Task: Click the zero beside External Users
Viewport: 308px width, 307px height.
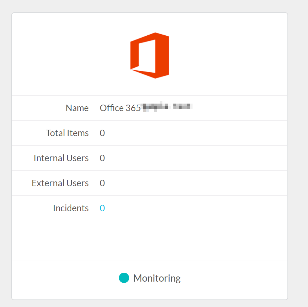Action: click(102, 183)
